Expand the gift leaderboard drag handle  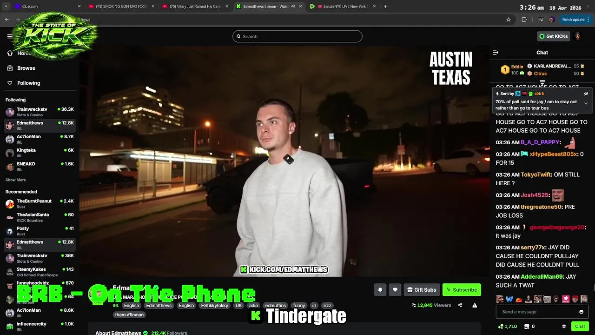pos(542,82)
